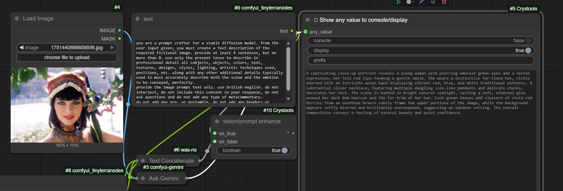Image resolution: width=563 pixels, height=191 pixels.
Task: Click the on_true input port
Action: [215, 133]
